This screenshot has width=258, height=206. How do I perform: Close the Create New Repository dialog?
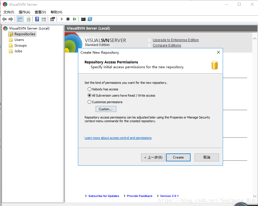coord(218,52)
